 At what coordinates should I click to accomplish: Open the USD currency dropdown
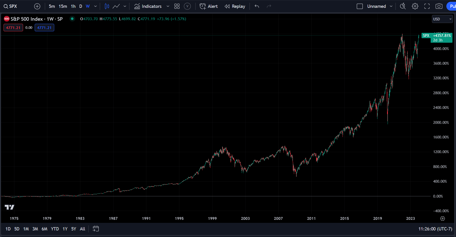[x=442, y=19]
